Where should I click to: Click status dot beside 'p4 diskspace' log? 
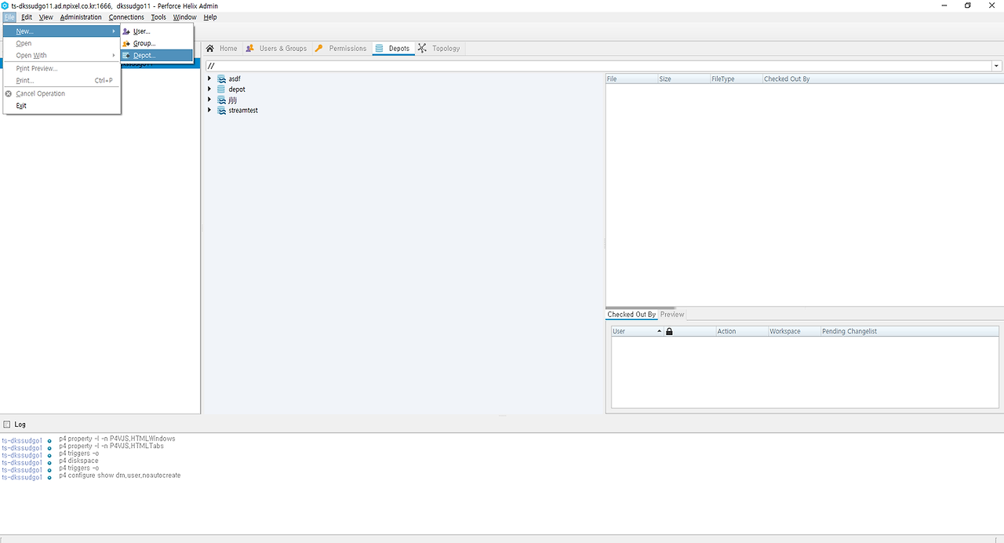49,462
